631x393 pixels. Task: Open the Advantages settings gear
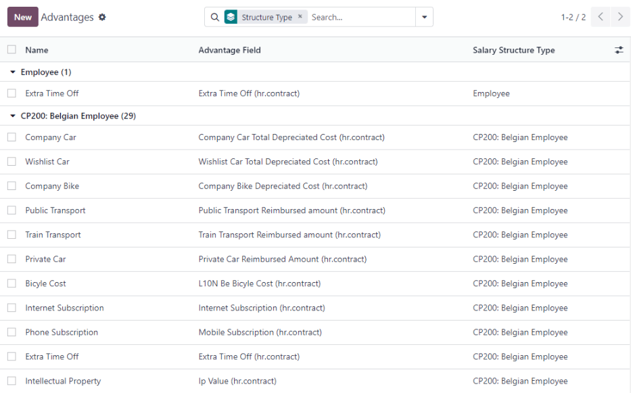pos(102,18)
